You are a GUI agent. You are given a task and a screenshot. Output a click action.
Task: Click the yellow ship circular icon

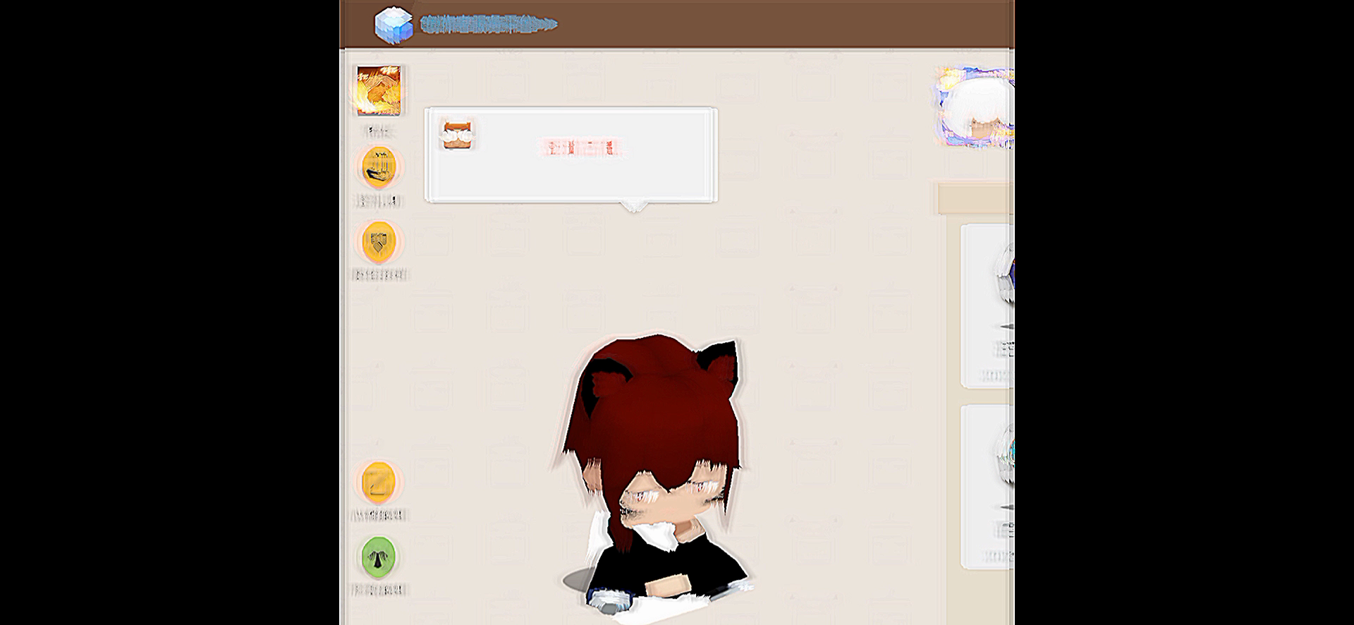point(379,167)
